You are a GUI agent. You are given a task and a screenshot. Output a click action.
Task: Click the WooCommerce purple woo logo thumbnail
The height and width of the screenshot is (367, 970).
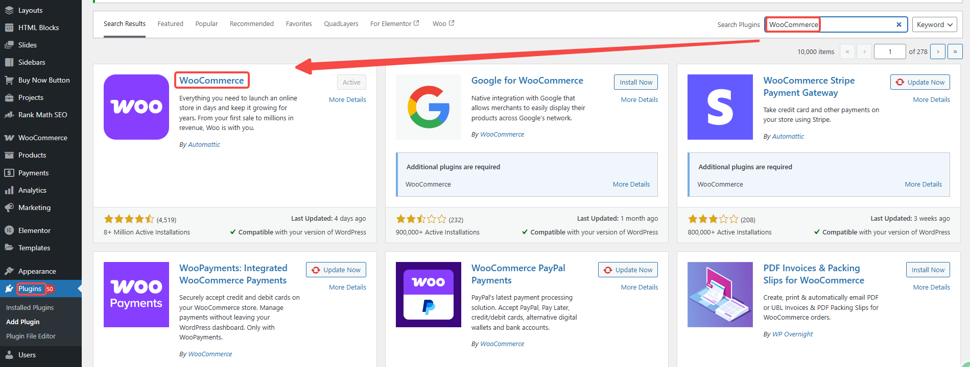click(x=136, y=107)
